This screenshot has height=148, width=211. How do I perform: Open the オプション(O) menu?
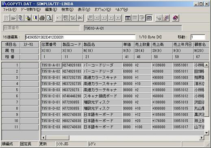[x=102, y=10]
